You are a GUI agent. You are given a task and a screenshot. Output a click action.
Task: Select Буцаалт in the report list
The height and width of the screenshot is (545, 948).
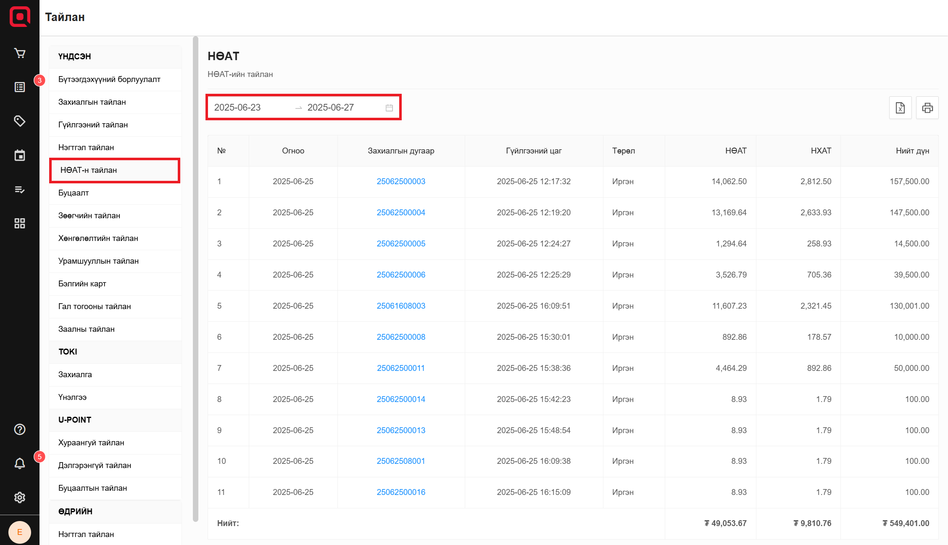[74, 193]
